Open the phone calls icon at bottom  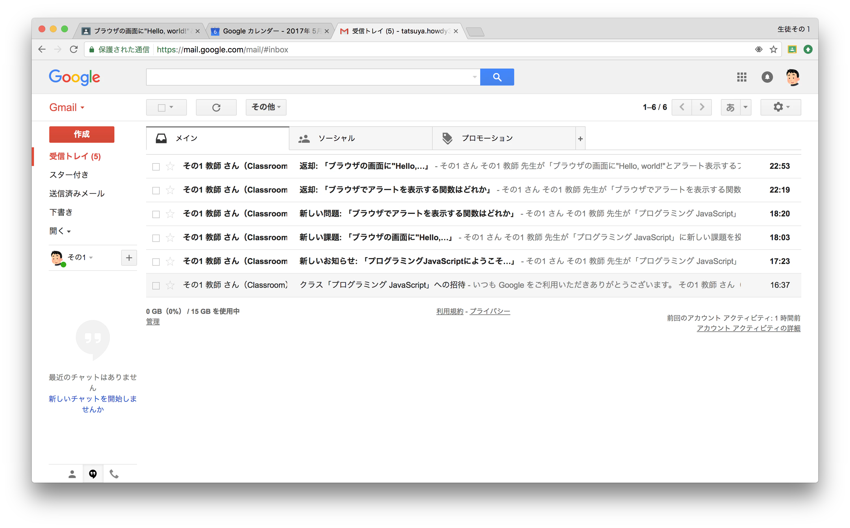(114, 474)
